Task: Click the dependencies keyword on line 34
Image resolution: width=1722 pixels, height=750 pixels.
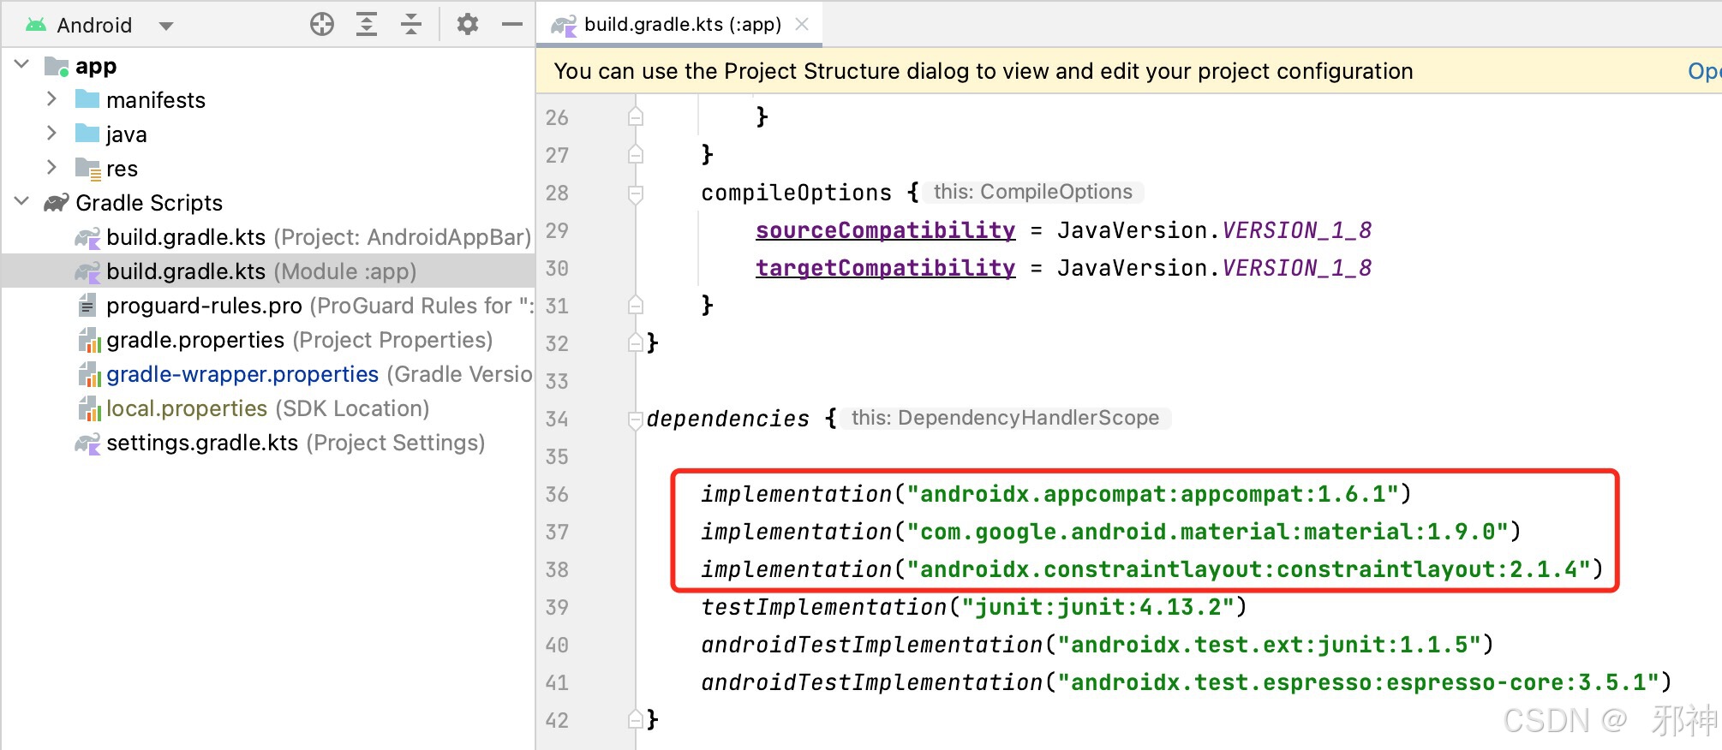Action: click(x=728, y=419)
